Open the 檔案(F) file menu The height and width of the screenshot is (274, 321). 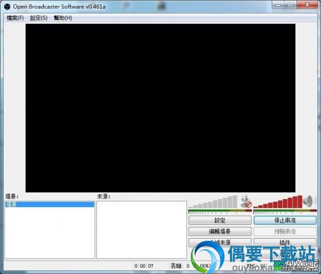click(15, 18)
